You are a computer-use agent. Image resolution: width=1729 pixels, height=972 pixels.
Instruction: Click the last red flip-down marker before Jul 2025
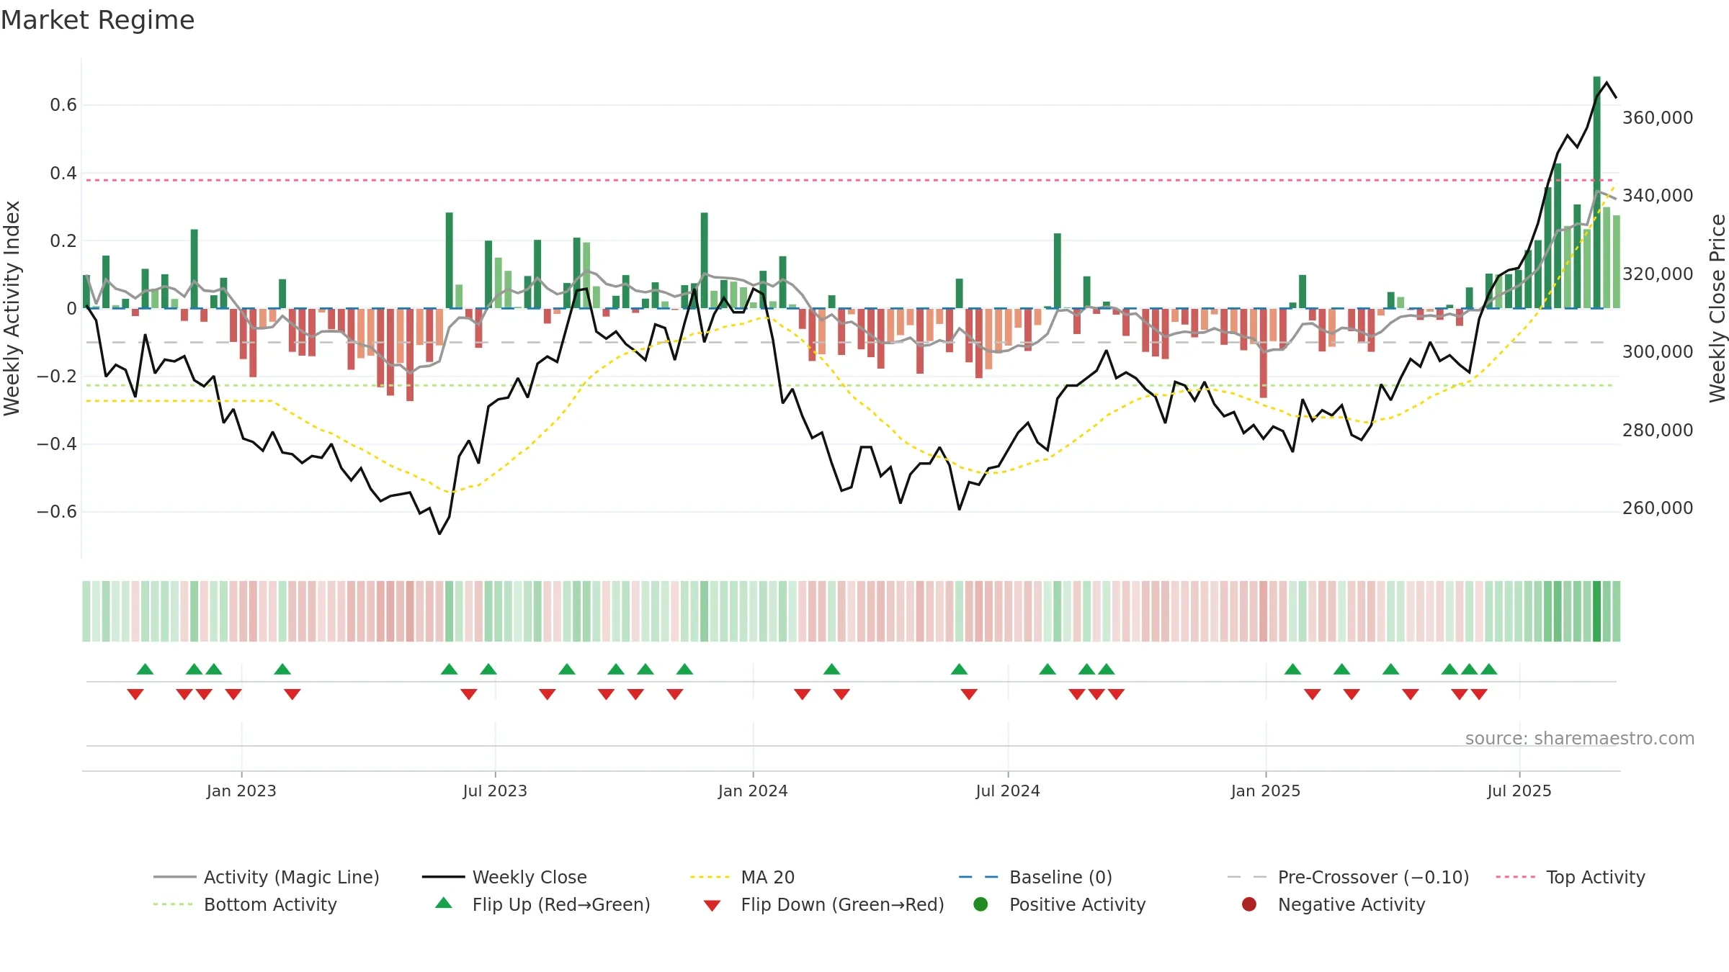point(1479,694)
